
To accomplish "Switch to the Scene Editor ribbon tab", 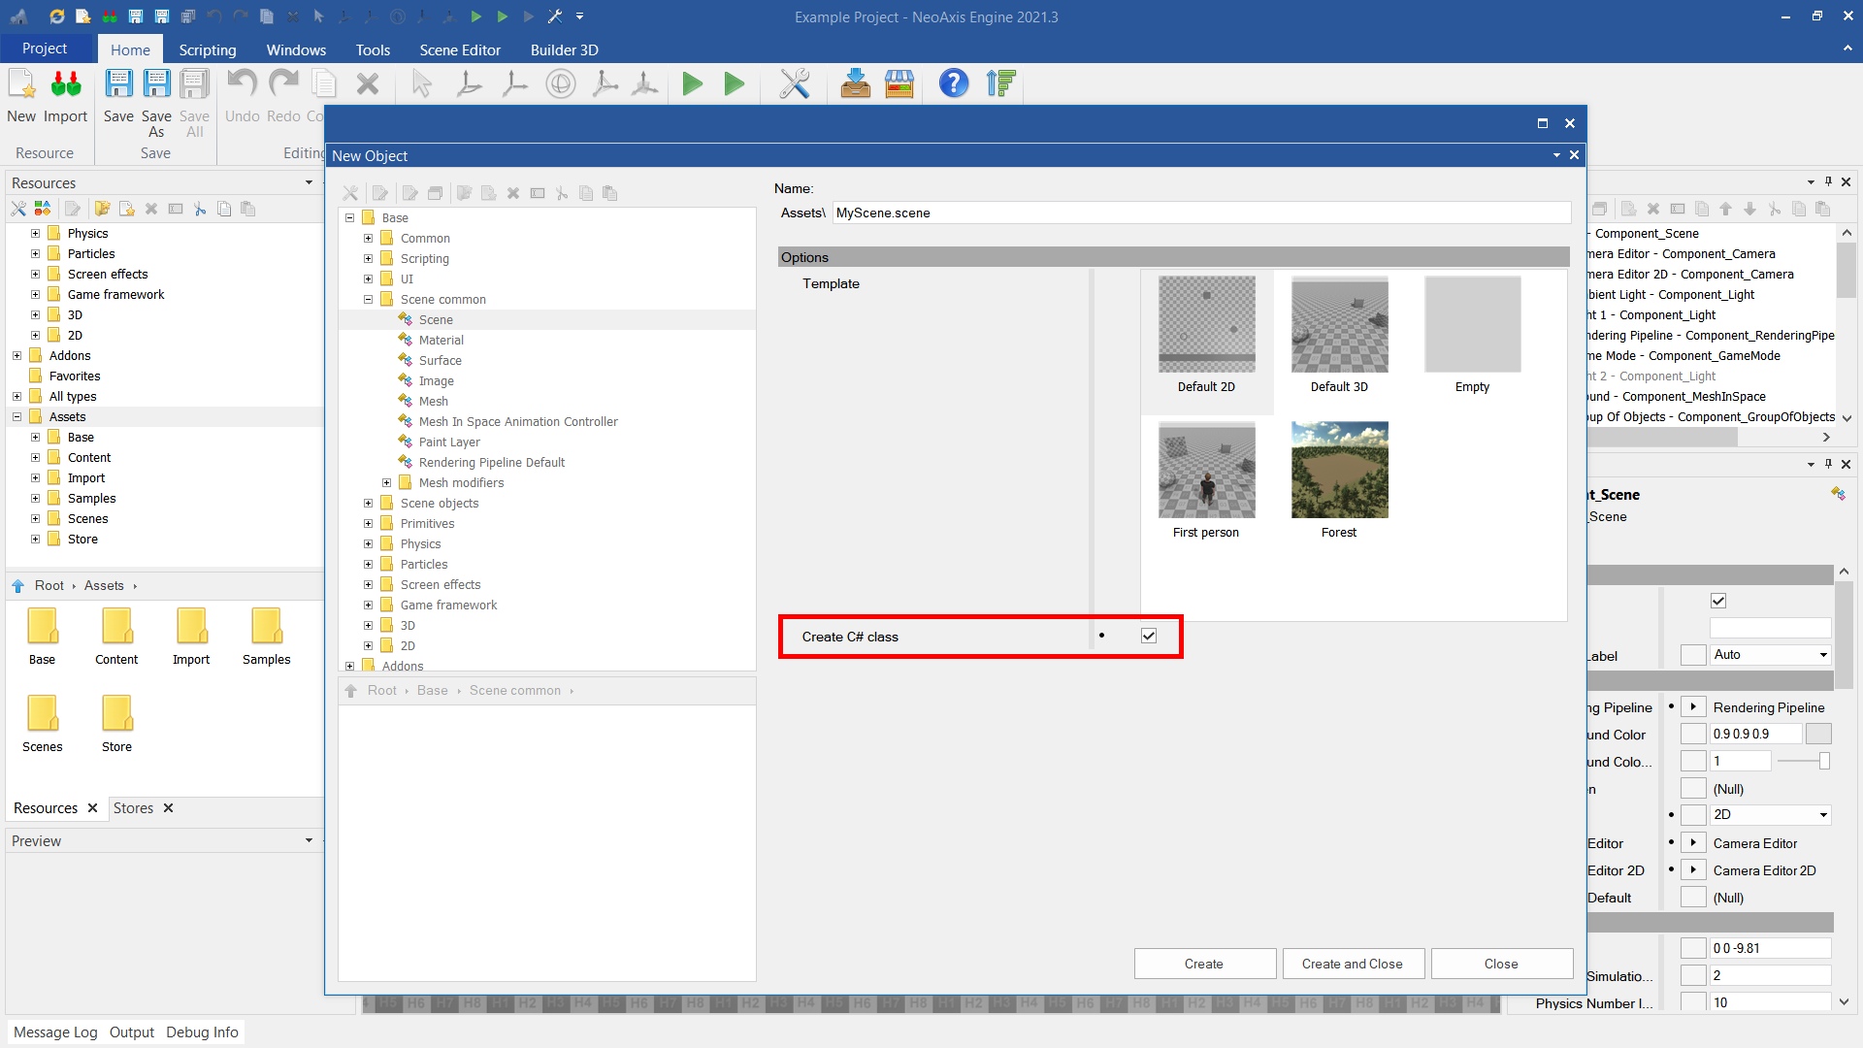I will point(460,49).
